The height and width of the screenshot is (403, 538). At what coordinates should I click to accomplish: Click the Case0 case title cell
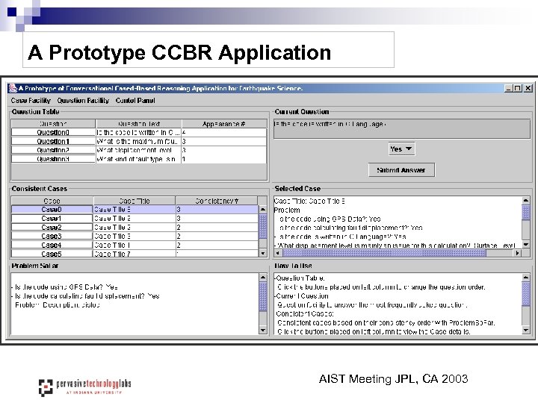[x=134, y=210]
